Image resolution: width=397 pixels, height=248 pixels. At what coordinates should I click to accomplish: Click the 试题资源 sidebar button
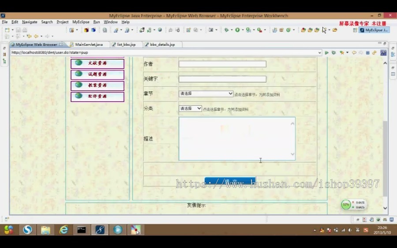point(97,74)
